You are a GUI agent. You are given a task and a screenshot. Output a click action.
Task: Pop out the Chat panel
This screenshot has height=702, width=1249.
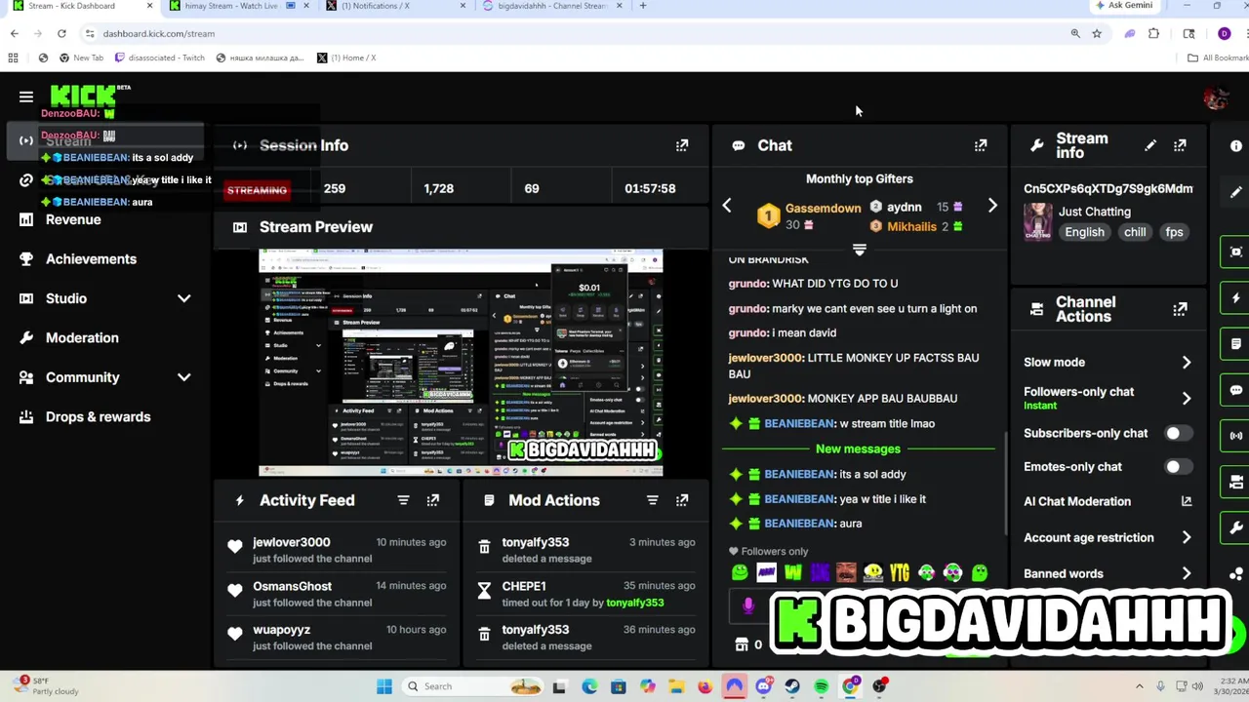tap(981, 145)
